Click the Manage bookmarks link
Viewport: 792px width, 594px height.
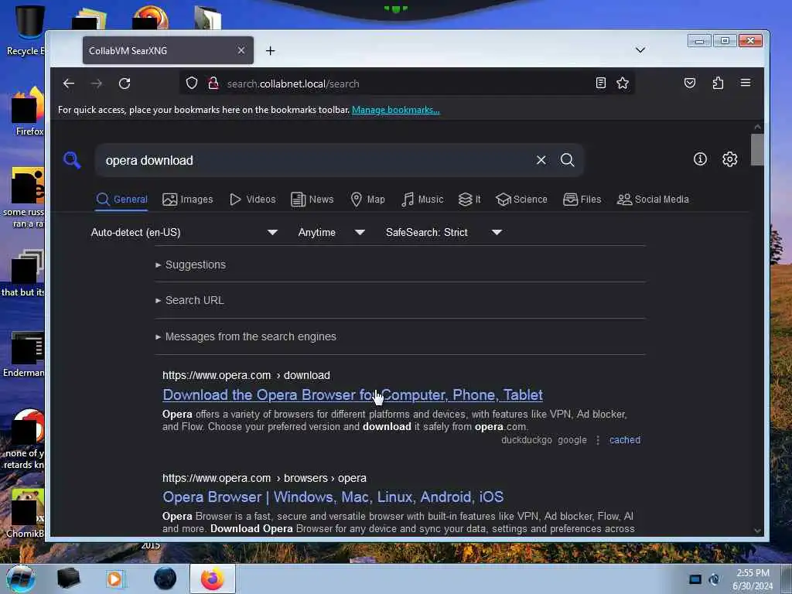[395, 110]
